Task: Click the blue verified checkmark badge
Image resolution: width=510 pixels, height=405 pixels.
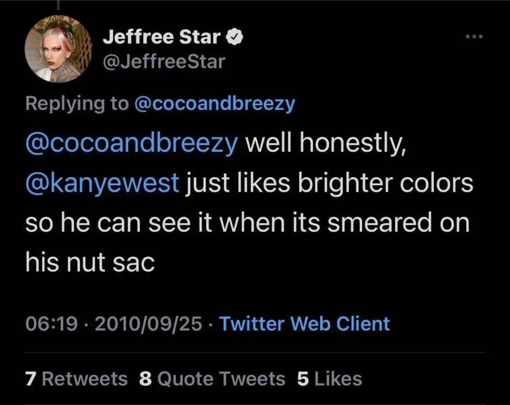Action: 235,38
